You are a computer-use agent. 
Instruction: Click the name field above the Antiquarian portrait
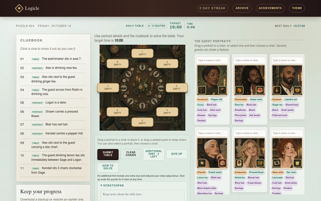(x=250, y=133)
